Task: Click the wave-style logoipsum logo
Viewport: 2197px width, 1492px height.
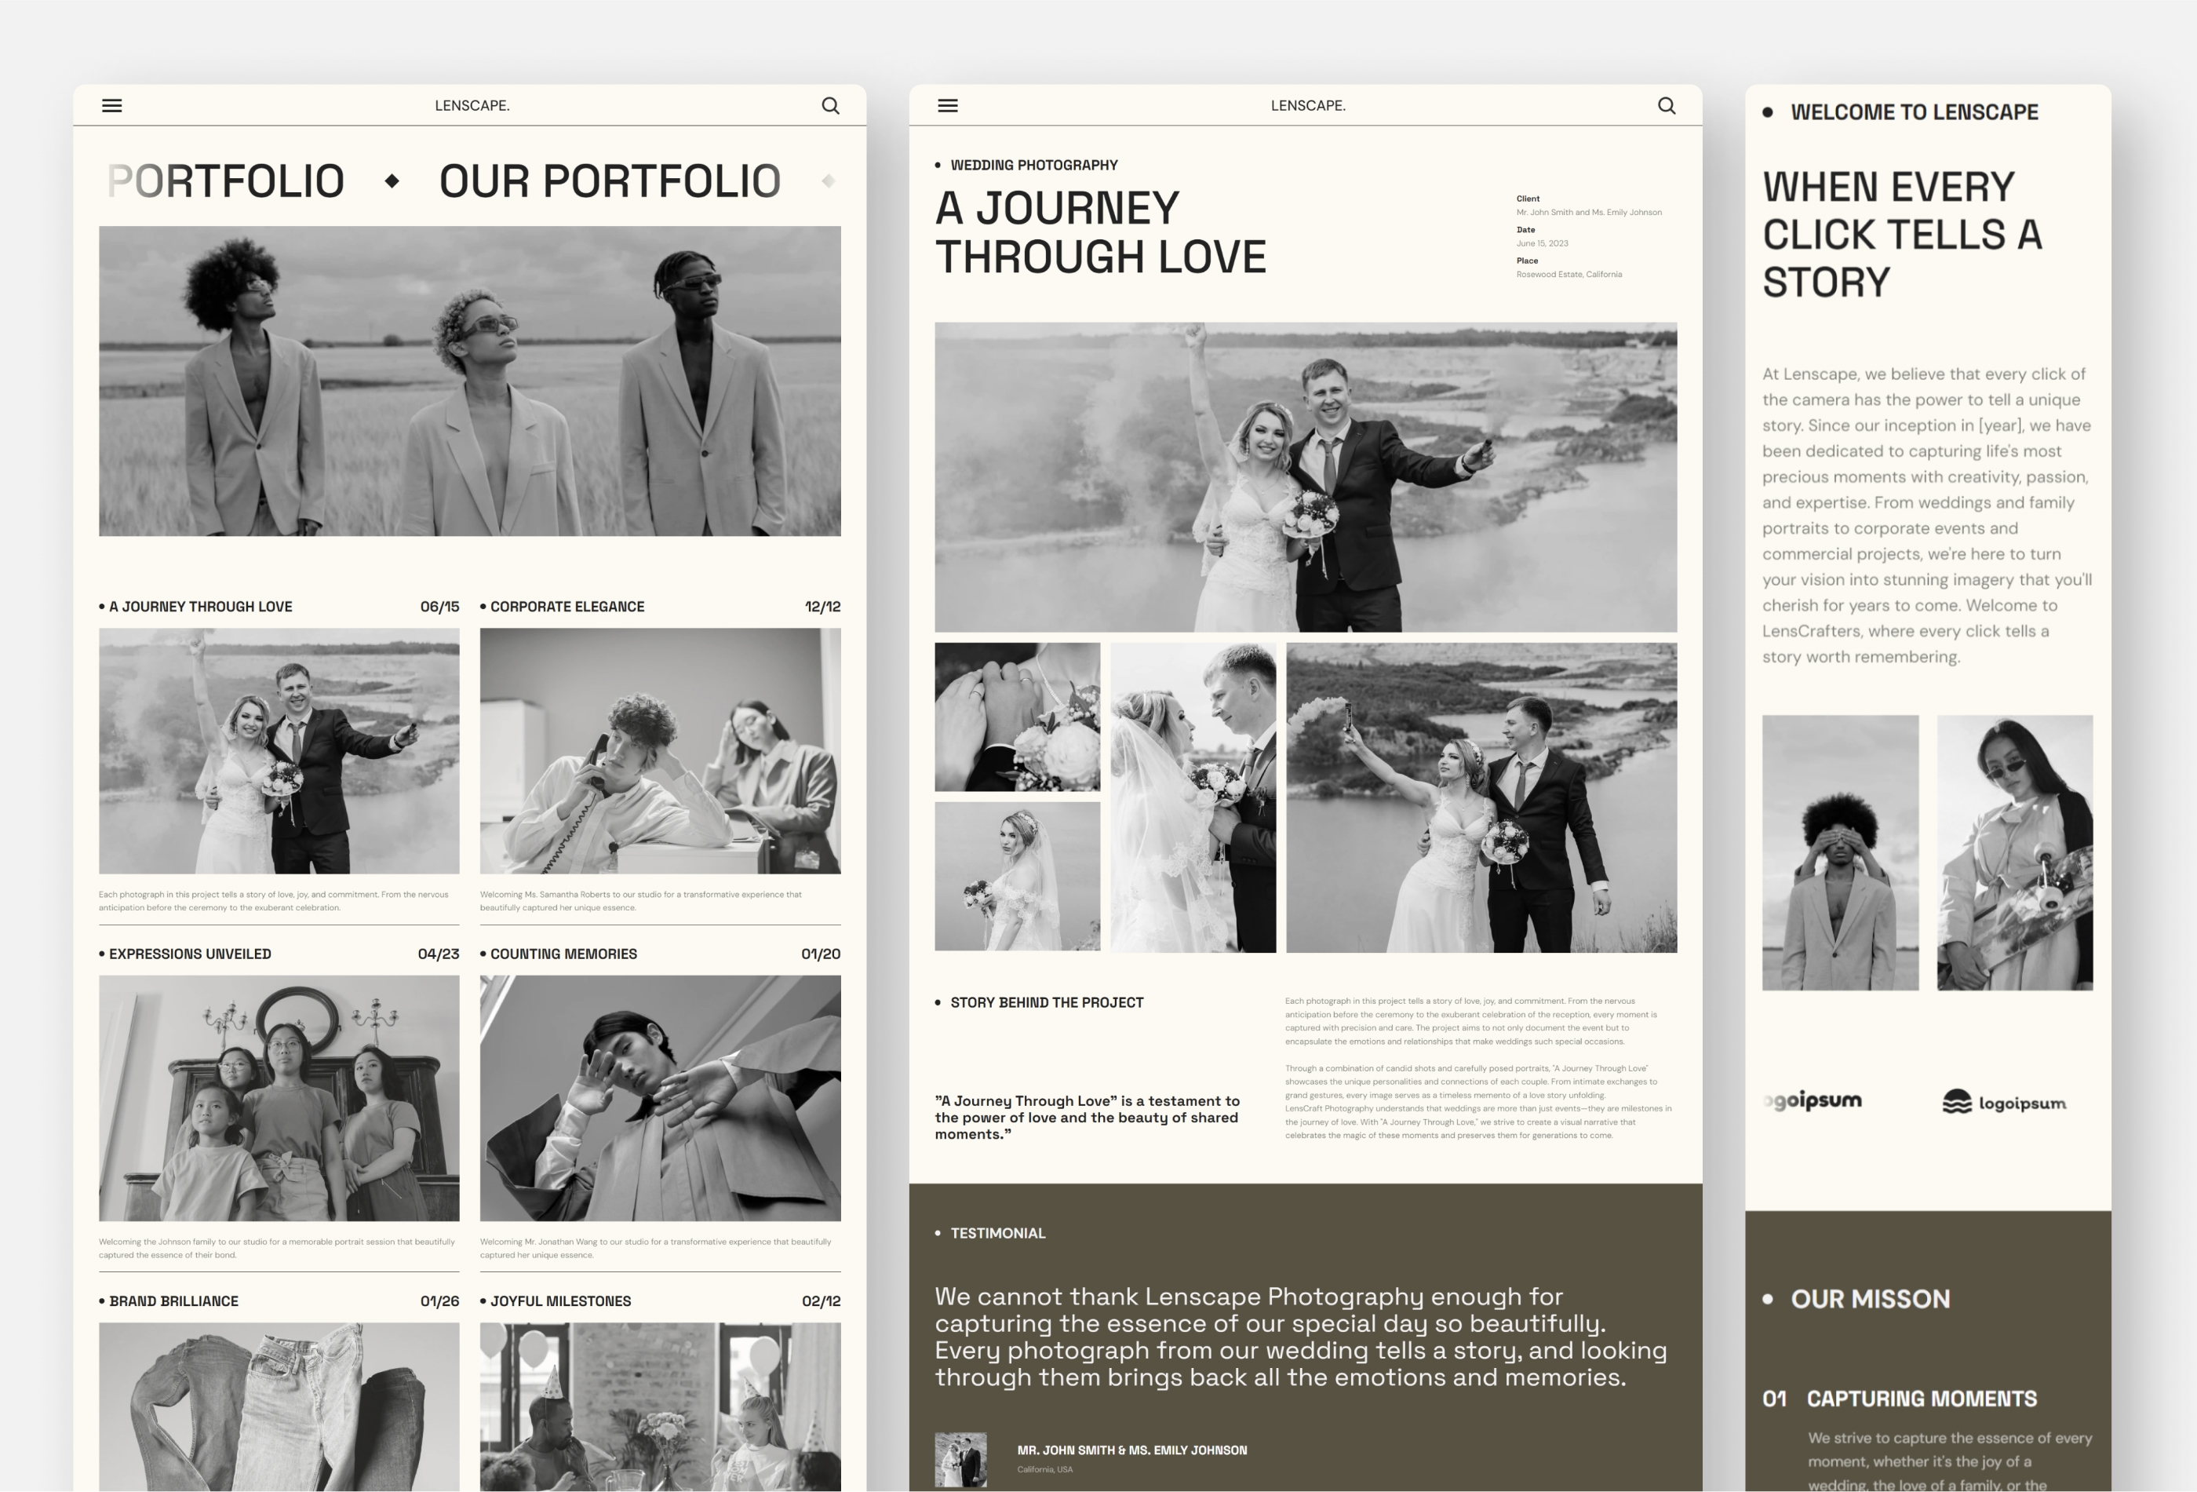Action: (2004, 1101)
